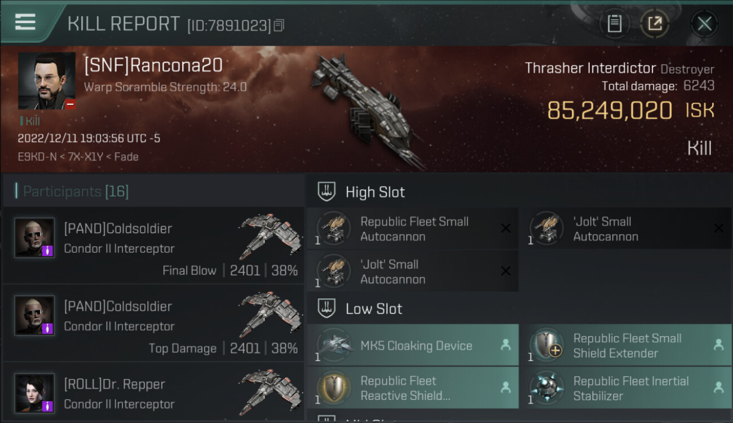The height and width of the screenshot is (423, 733).
Task: Share the kill report externally
Action: tap(655, 24)
